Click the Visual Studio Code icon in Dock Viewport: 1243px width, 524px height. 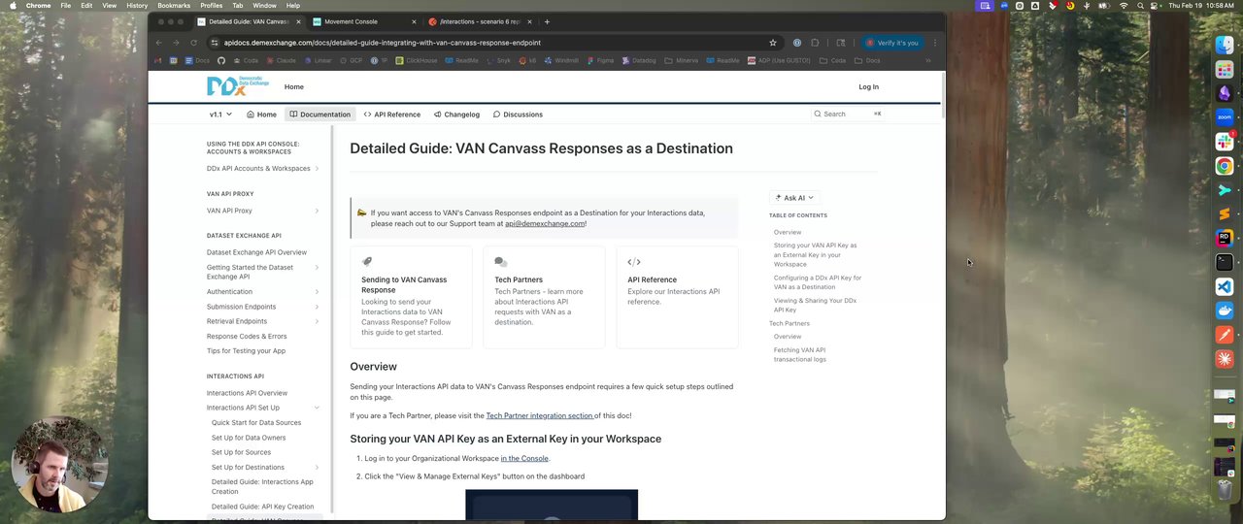1225,287
